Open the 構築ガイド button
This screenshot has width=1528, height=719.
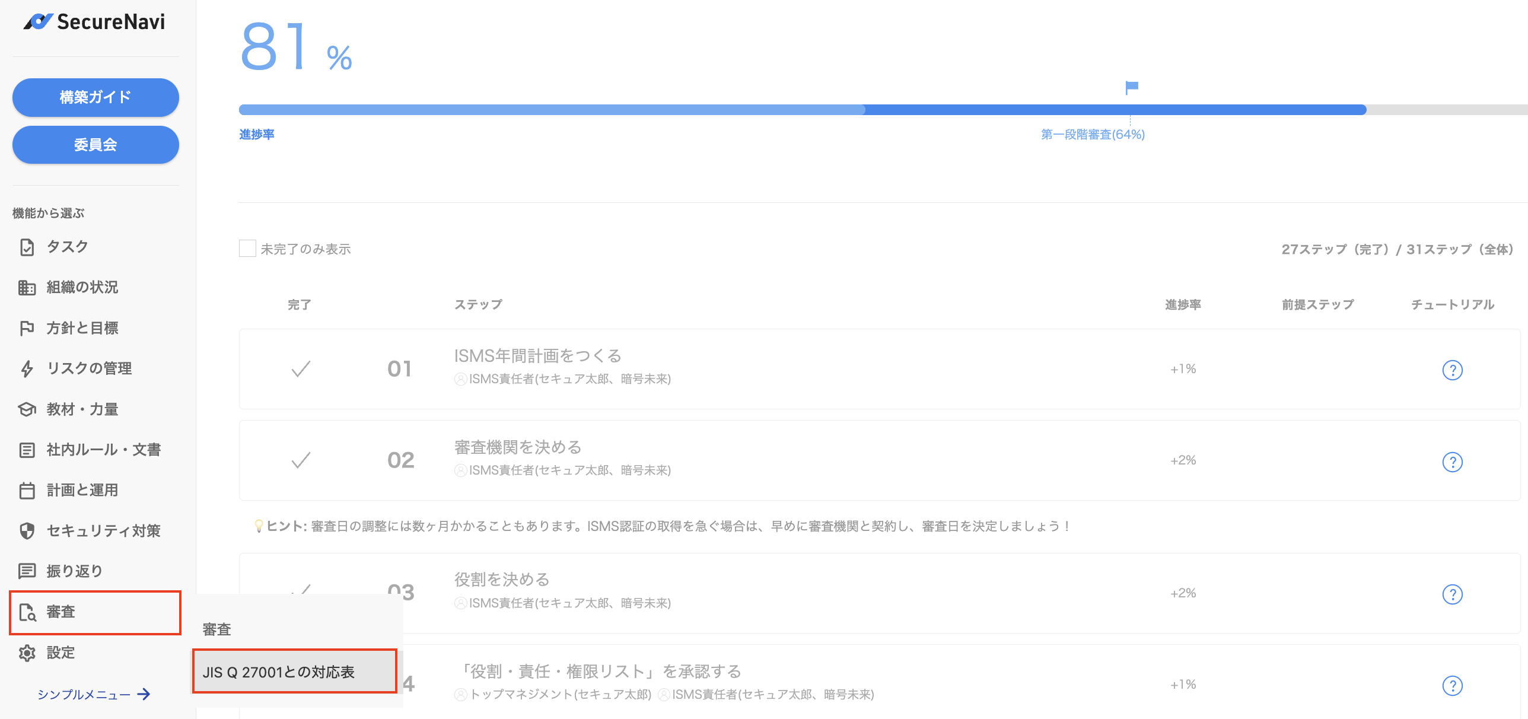coord(95,97)
